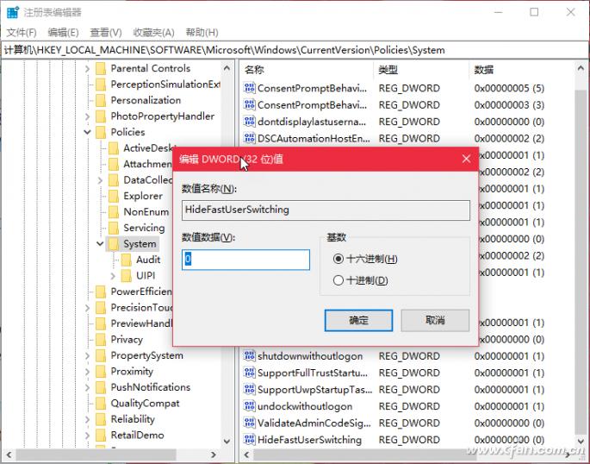Cancel the DWORD edit with 取消
The height and width of the screenshot is (464, 590).
tap(435, 321)
